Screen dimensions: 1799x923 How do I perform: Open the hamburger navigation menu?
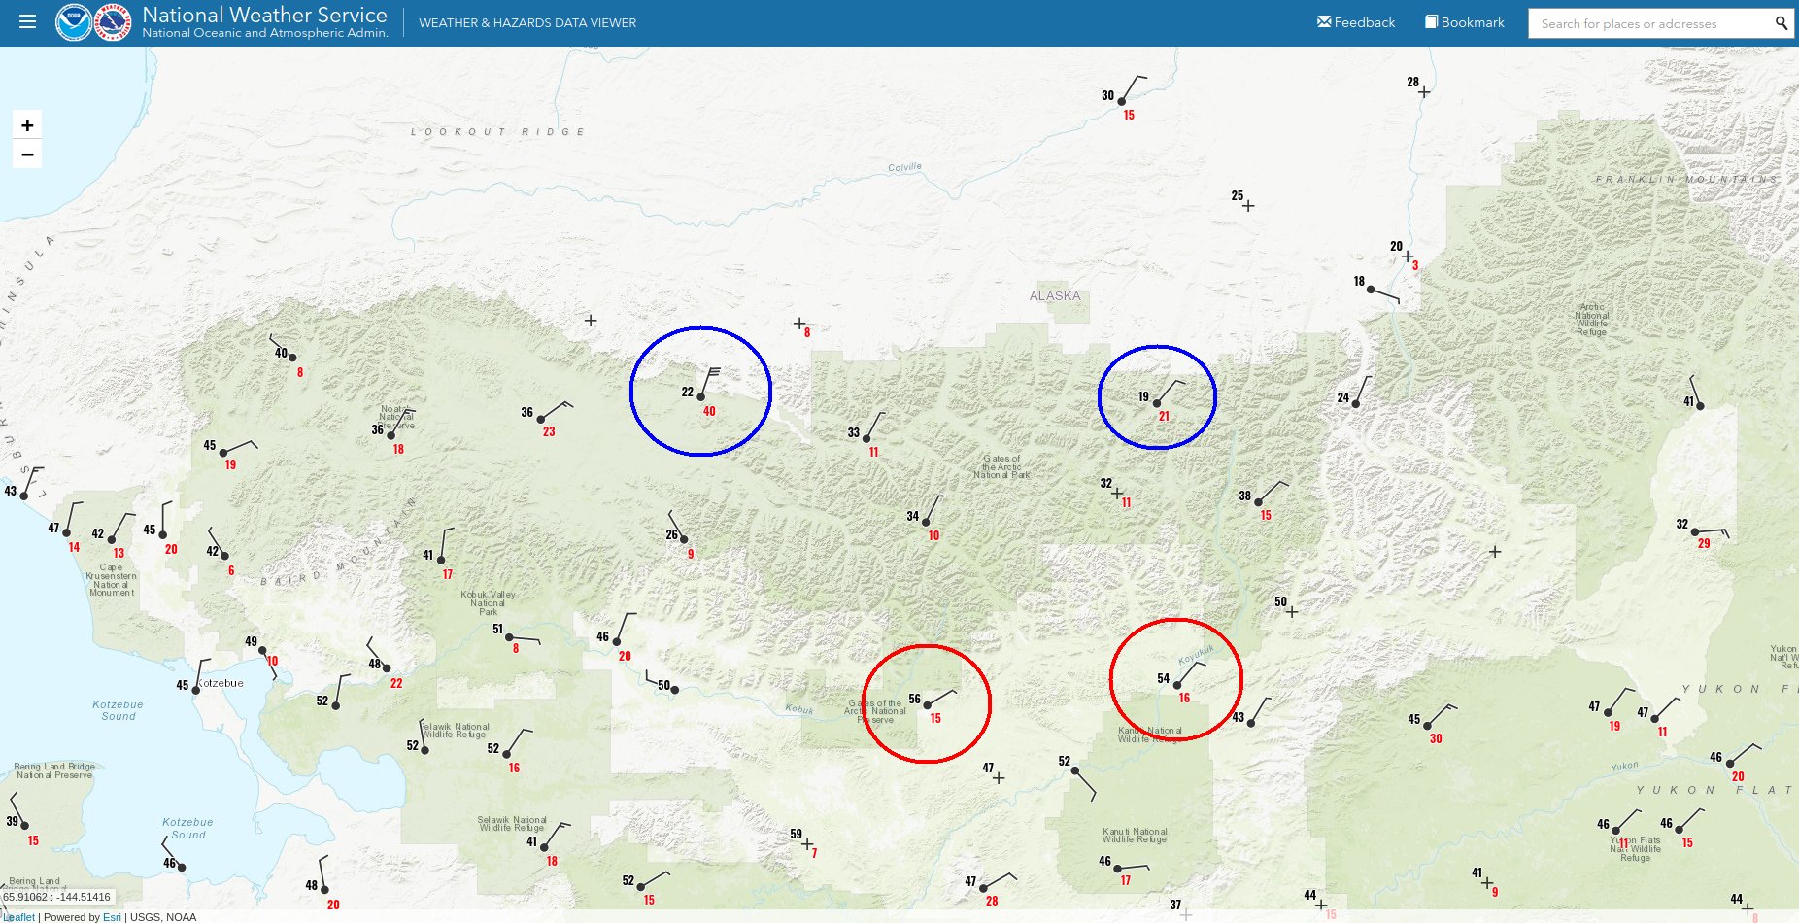tap(27, 21)
